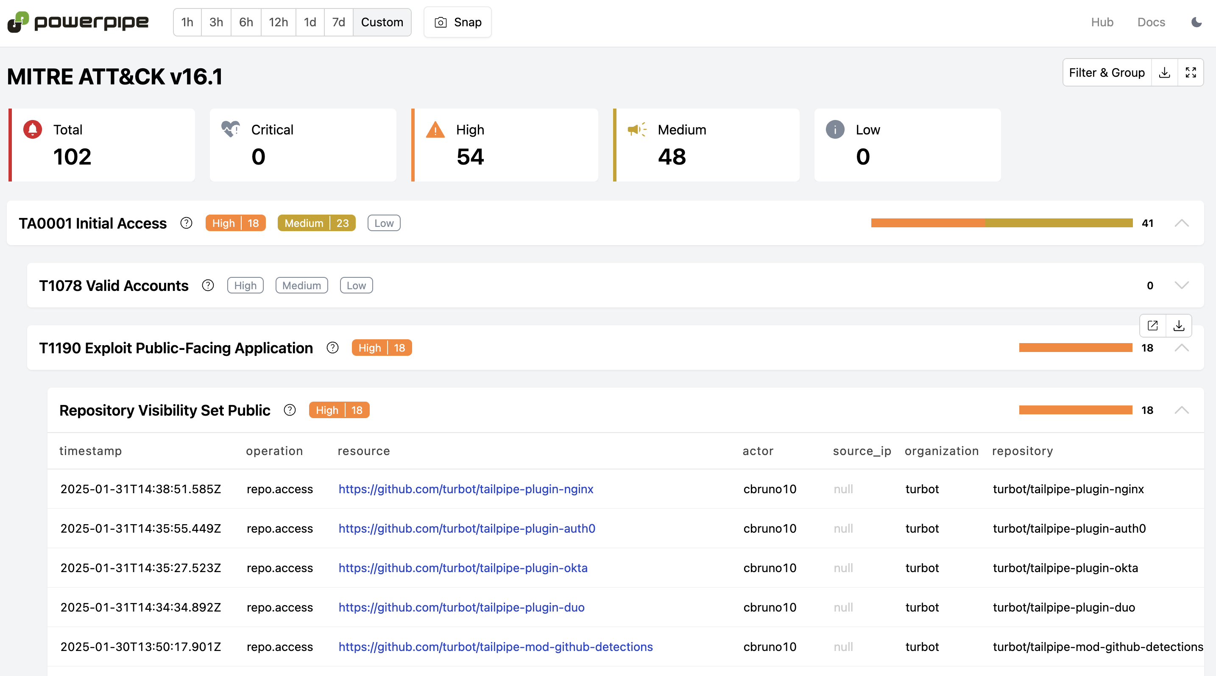Image resolution: width=1216 pixels, height=676 pixels.
Task: Toggle the High badge on T1078 Valid Accounts
Action: coord(245,285)
